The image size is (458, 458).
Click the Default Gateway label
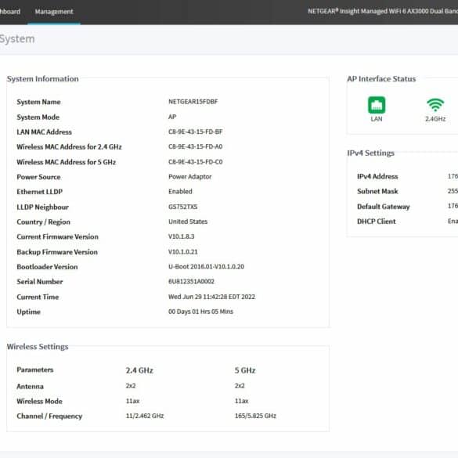(383, 207)
